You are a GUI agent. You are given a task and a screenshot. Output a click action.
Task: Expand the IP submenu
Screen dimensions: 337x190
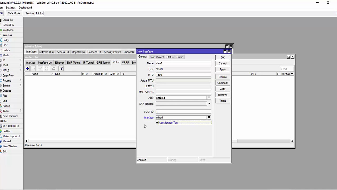click(21, 60)
